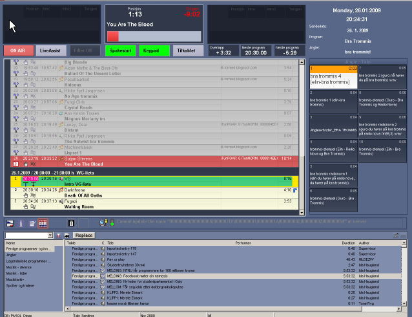Viewport: 412px width, 317px height.
Task: Click the empty square toolbar button
Action: point(84,223)
